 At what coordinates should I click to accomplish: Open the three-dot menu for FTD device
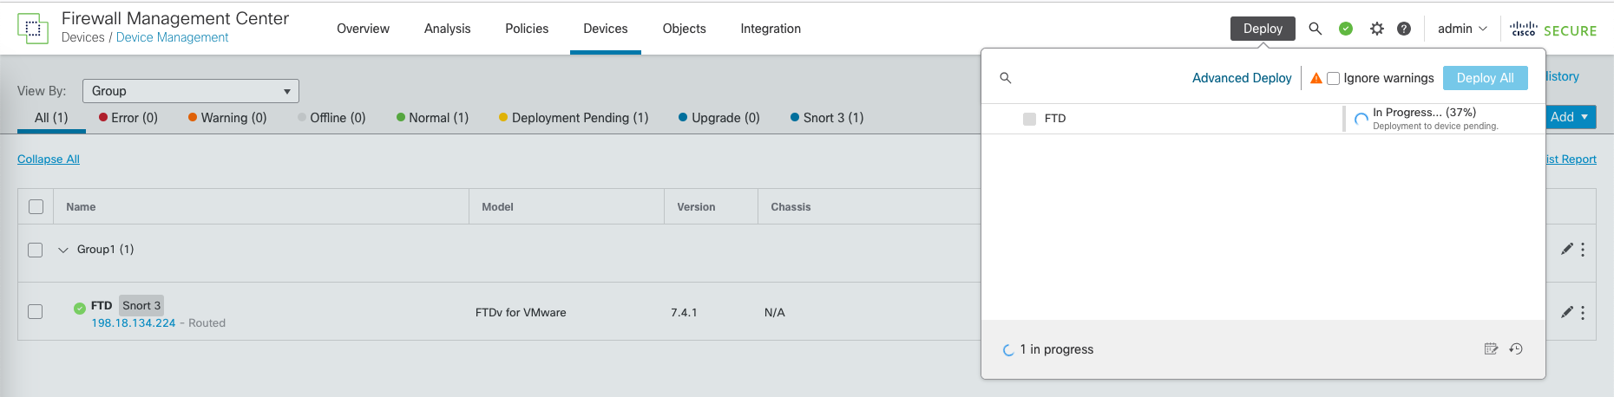1583,313
